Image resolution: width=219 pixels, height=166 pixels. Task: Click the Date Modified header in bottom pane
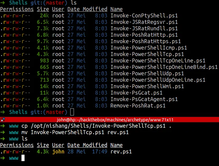(x=87, y=145)
